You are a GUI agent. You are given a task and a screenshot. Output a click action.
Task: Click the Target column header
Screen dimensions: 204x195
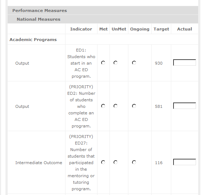click(161, 29)
